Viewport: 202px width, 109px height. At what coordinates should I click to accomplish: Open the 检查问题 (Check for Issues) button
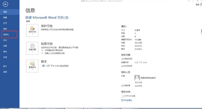click(32, 48)
